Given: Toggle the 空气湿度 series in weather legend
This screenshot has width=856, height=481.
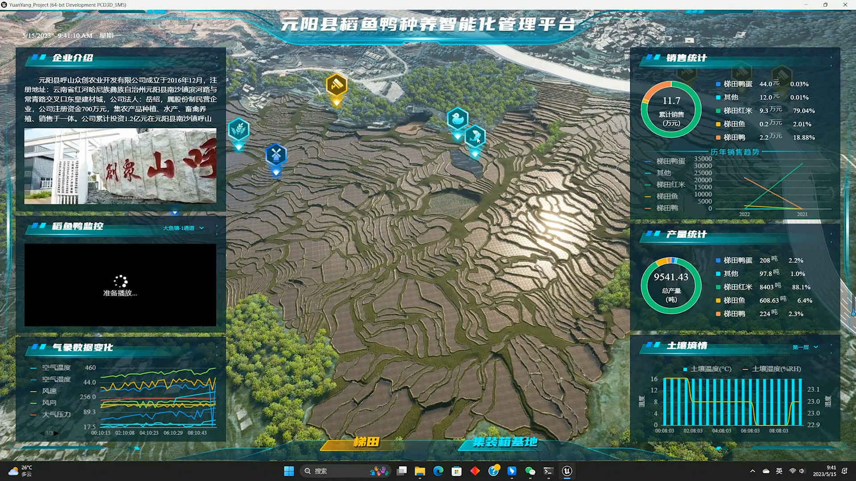Looking at the screenshot, I should pyautogui.click(x=50, y=379).
